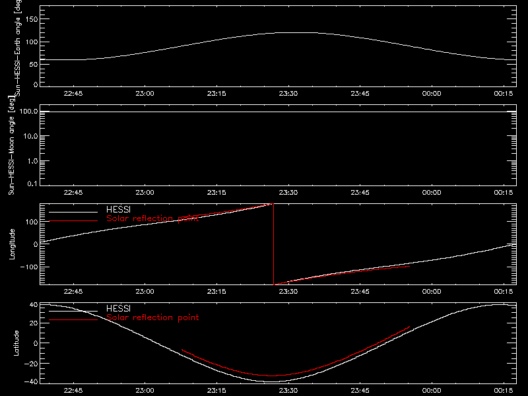Click 23:00 tick under Earth angle plot

coord(145,94)
